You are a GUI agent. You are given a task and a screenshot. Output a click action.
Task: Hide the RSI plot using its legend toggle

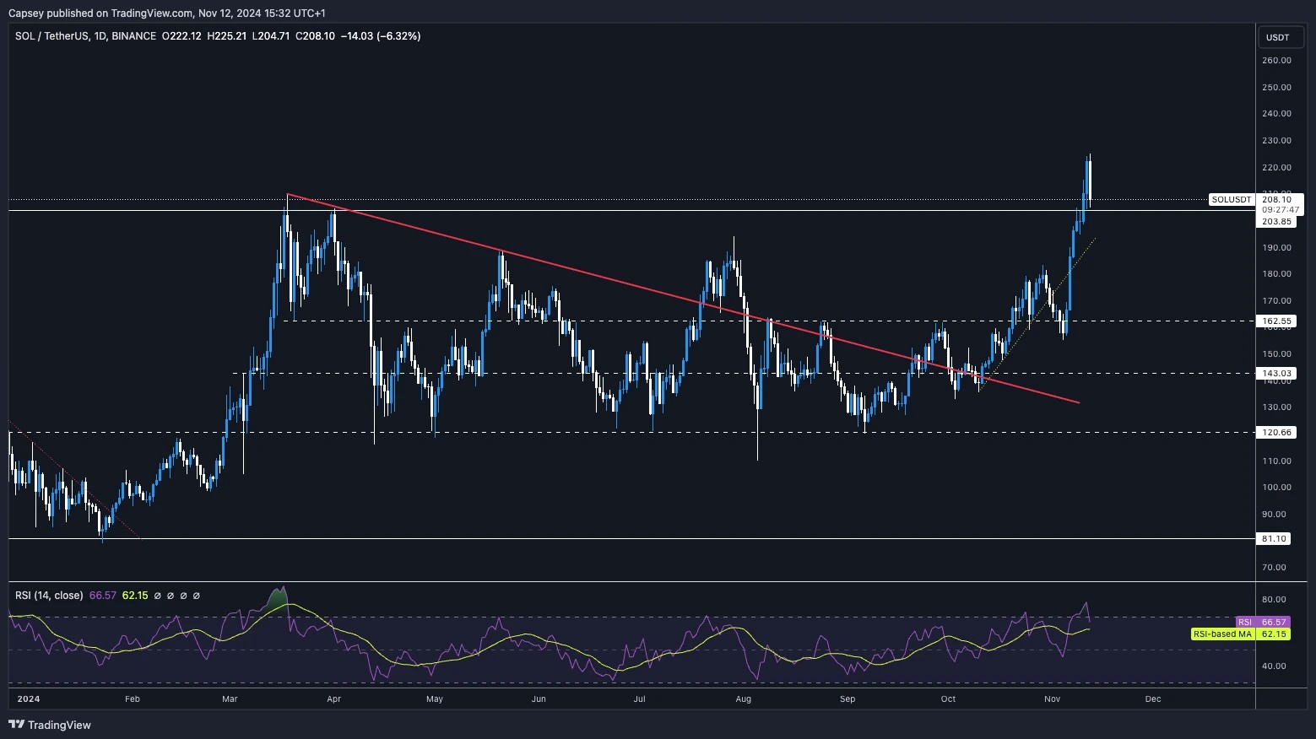coord(157,595)
